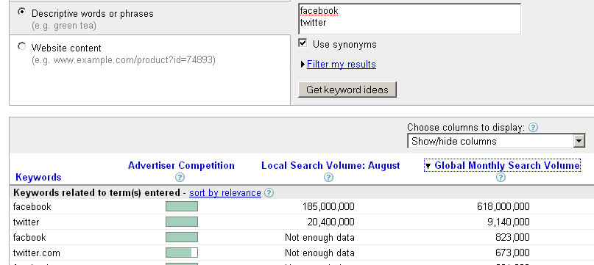Click 'Keywords related to term(s) entered' heading
The width and height of the screenshot is (594, 265).
96,193
